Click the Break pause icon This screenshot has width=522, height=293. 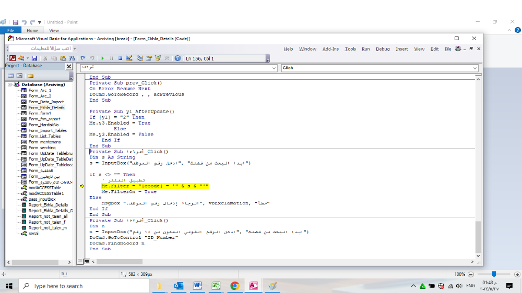coord(112,58)
